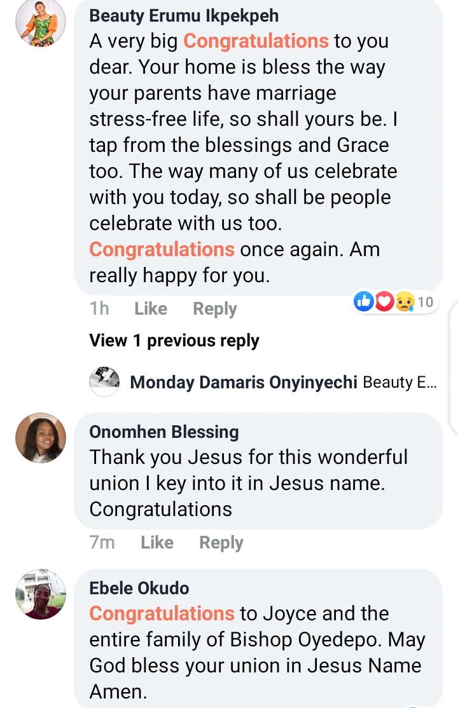Open Ebele Okudo's profile picture
The height and width of the screenshot is (708, 458).
tap(41, 594)
